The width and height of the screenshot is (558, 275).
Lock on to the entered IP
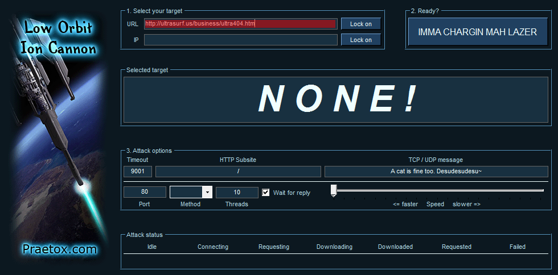(x=361, y=40)
